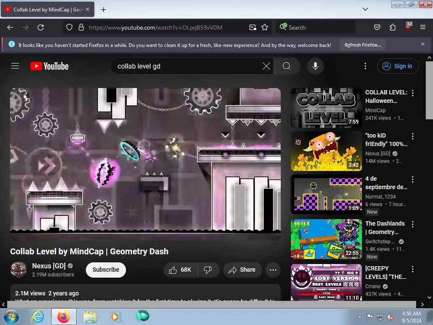Subscribe to Nexus [GD] channel
This screenshot has width=433, height=325.
(x=106, y=270)
